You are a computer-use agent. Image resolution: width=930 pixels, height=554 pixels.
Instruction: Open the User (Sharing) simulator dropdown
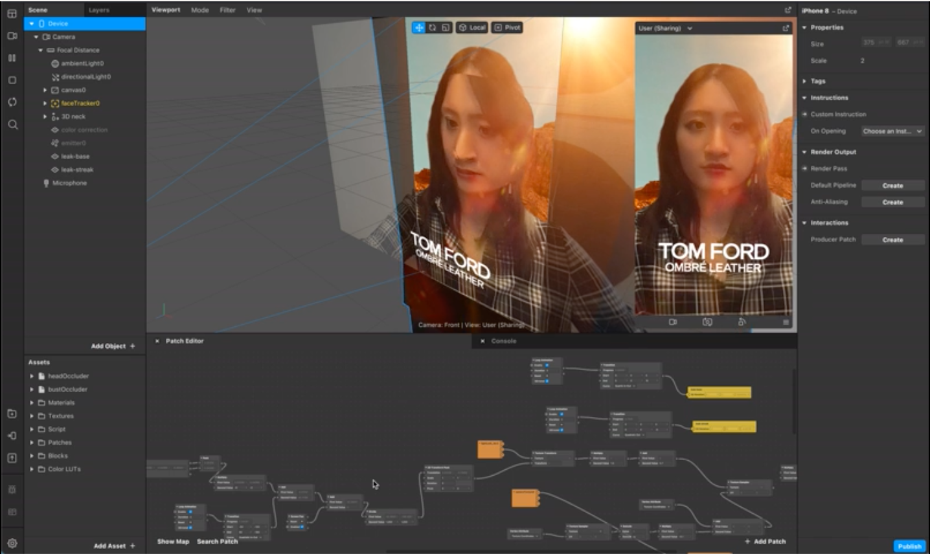(x=665, y=28)
